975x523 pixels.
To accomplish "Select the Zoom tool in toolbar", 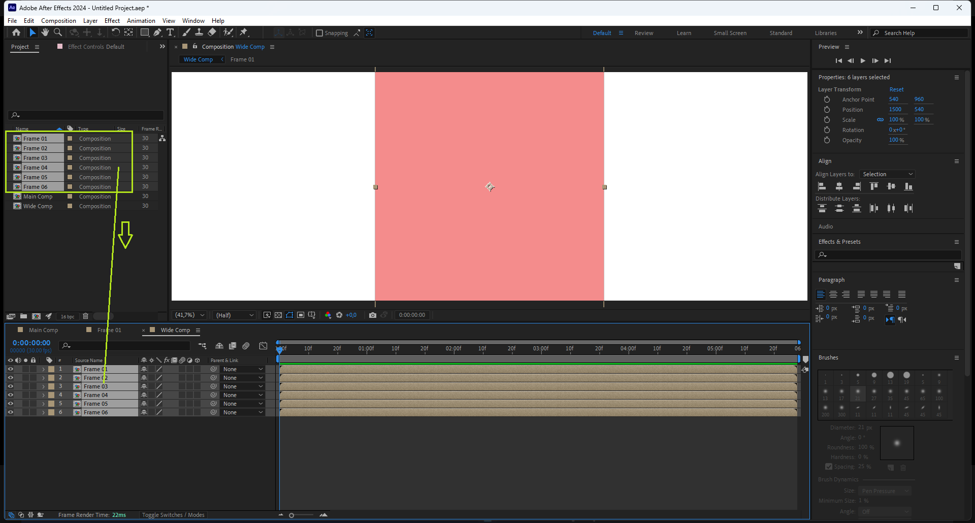I will point(58,32).
